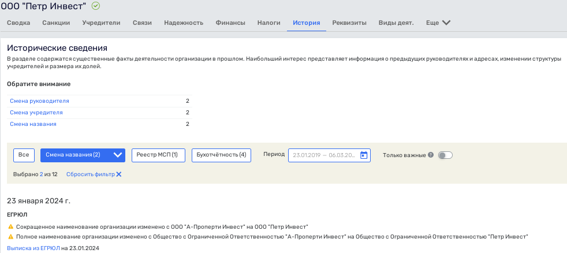
Task: Click warning icon beside full name change
Action: 10,237
